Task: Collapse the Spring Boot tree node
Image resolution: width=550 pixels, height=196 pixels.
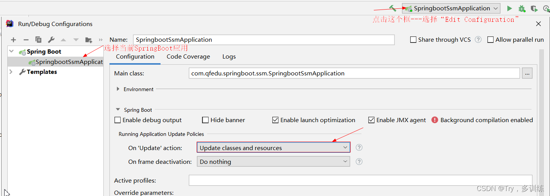Action: (x=12, y=51)
